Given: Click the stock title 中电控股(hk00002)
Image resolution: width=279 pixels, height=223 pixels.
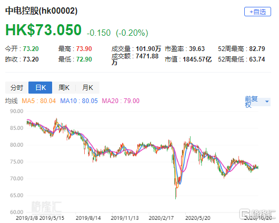Looking at the screenshot, I should [x=41, y=11].
